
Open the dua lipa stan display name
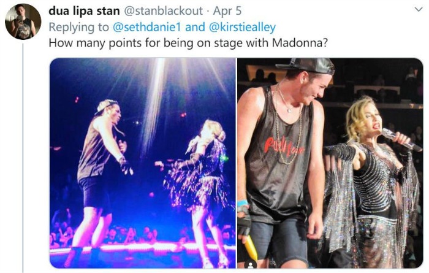coord(84,11)
